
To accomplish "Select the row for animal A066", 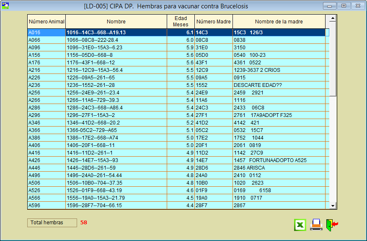I will tap(46, 40).
